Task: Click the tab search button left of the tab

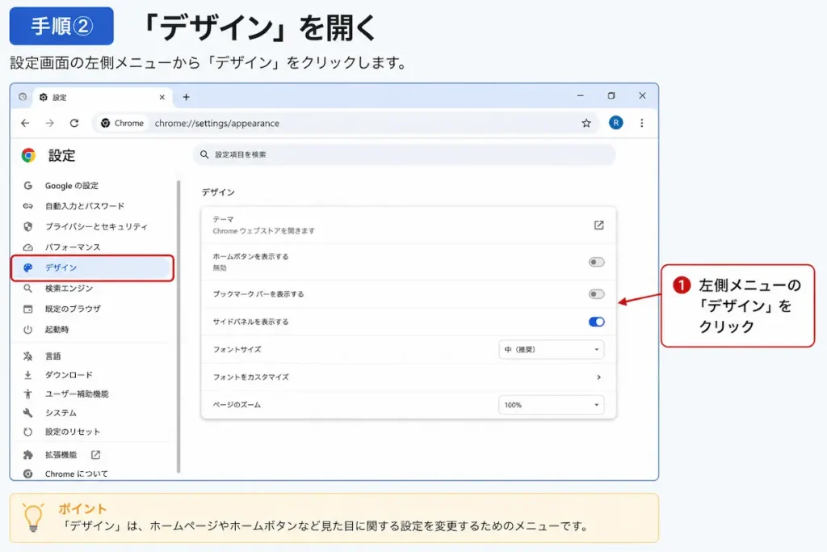Action: tap(22, 97)
